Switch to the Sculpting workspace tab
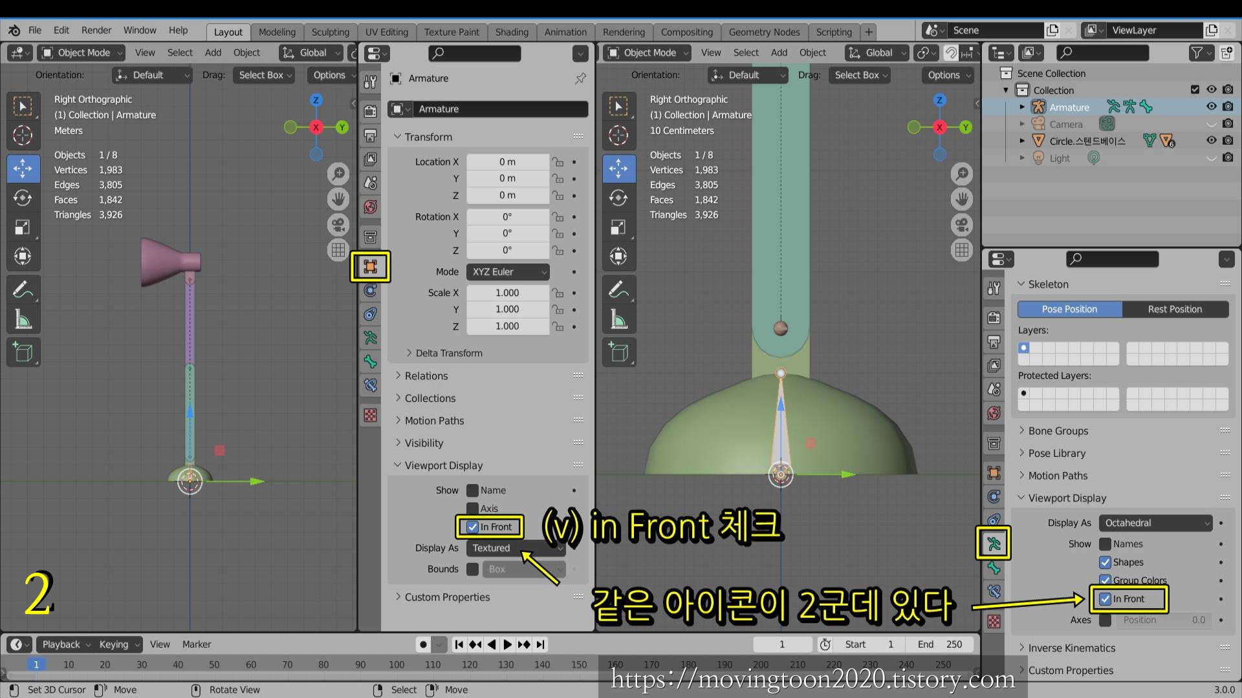The width and height of the screenshot is (1242, 698). (330, 32)
